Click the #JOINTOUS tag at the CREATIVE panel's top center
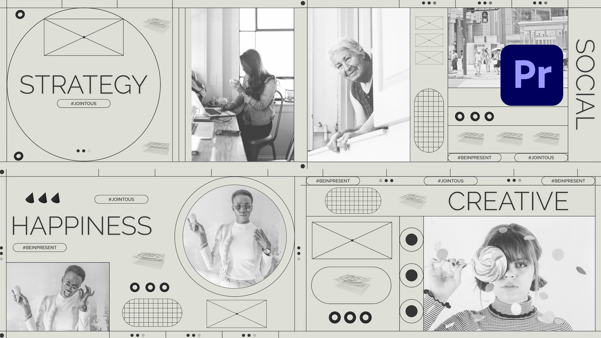Screen dimensions: 601x338 [451, 181]
